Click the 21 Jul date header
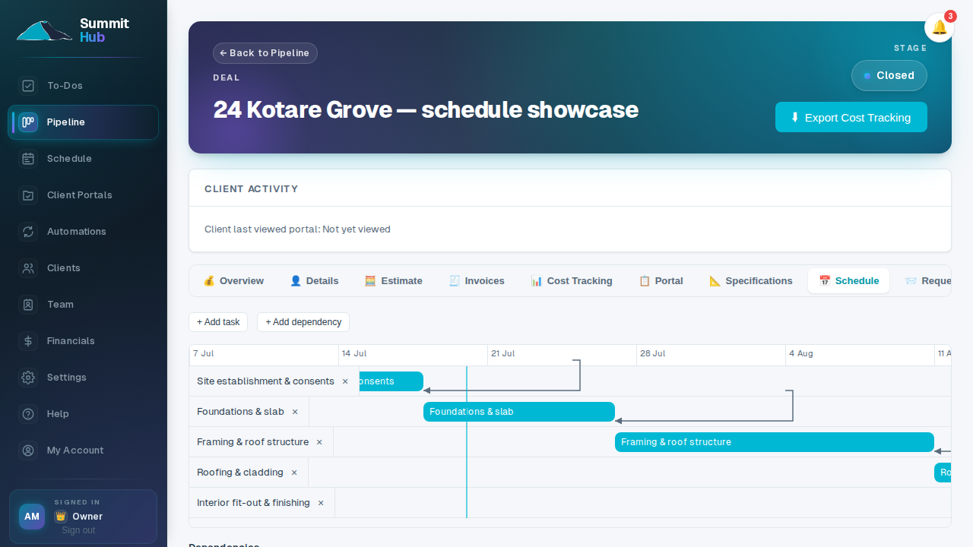Viewport: 973px width, 547px height. coord(503,354)
